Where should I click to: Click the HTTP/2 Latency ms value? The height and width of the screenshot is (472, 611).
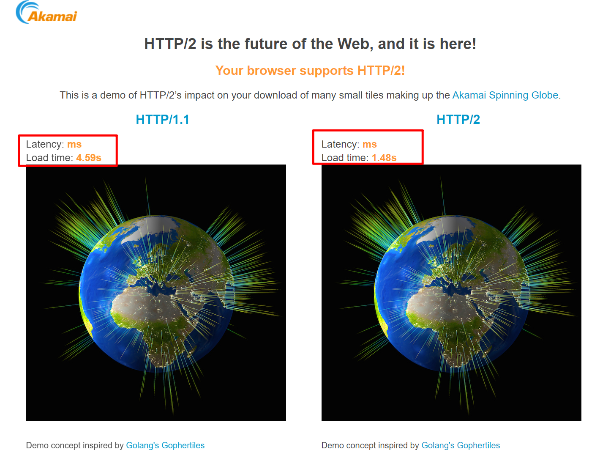[x=370, y=144]
